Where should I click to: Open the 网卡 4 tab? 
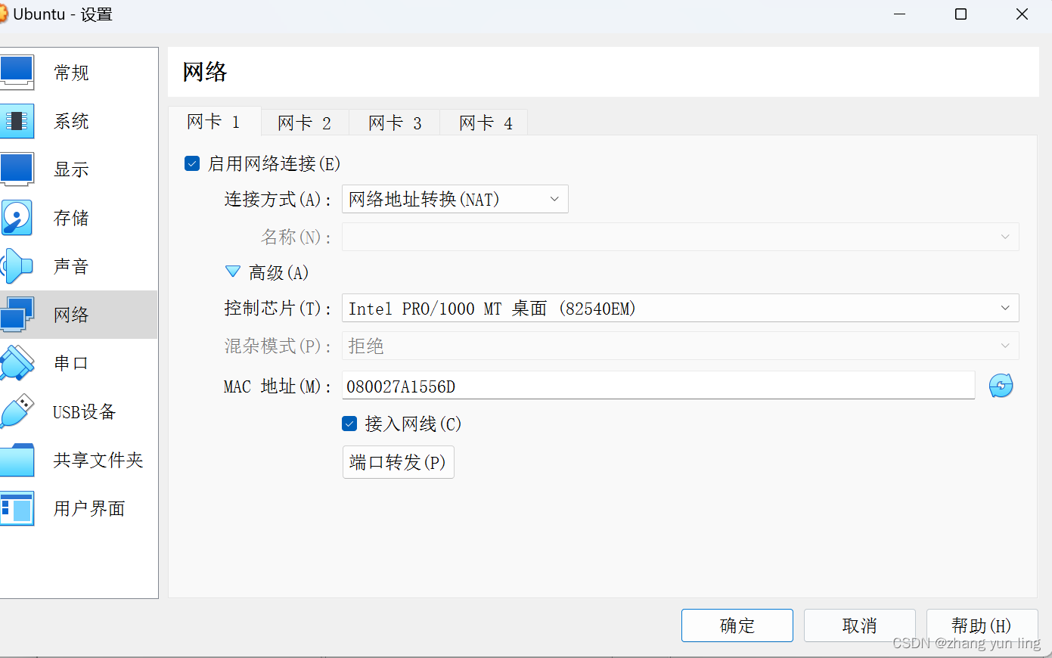[x=483, y=122]
